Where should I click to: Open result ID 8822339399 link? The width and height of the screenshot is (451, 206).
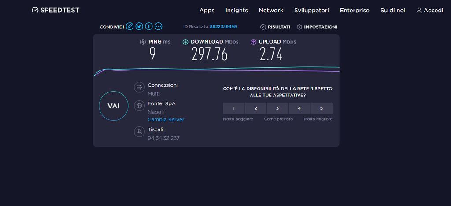point(223,26)
